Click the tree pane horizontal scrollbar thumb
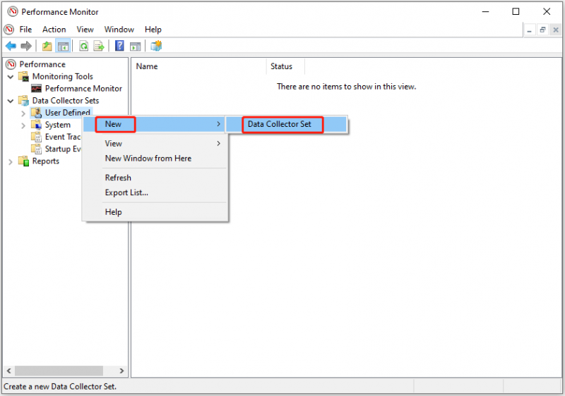The image size is (565, 396). pos(59,371)
